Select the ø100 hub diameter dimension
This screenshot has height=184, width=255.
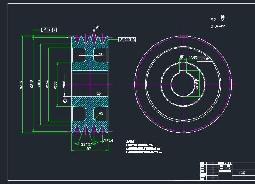pyautogui.click(x=55, y=85)
